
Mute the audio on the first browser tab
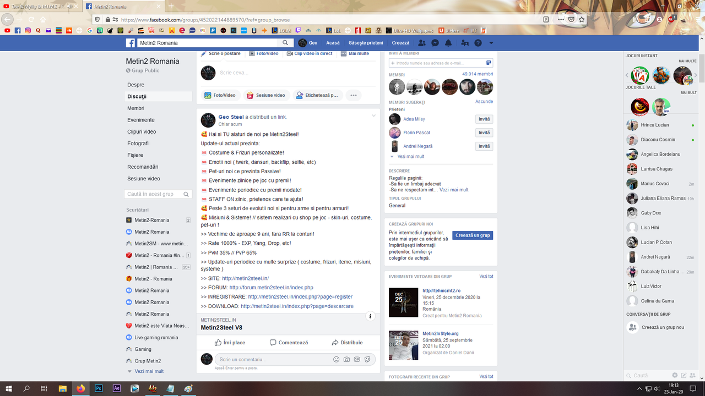point(69,7)
